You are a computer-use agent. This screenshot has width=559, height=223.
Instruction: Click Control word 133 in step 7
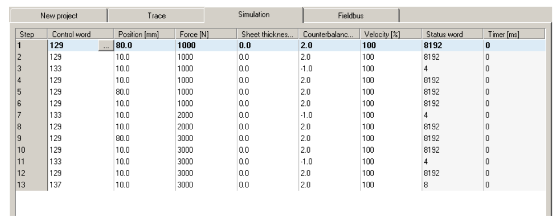point(81,115)
